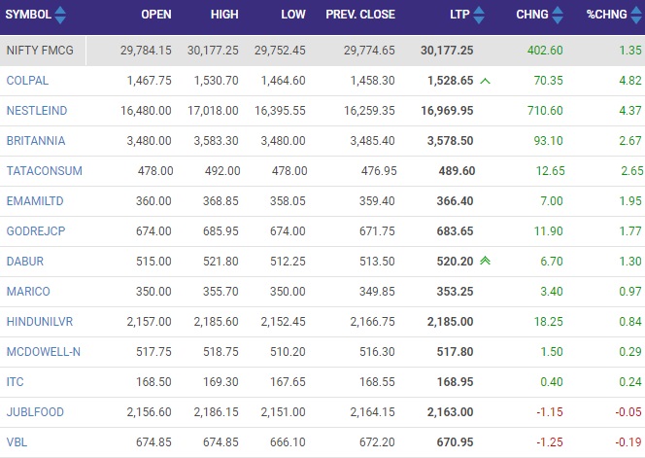Open the DABUR stock link

[24, 262]
